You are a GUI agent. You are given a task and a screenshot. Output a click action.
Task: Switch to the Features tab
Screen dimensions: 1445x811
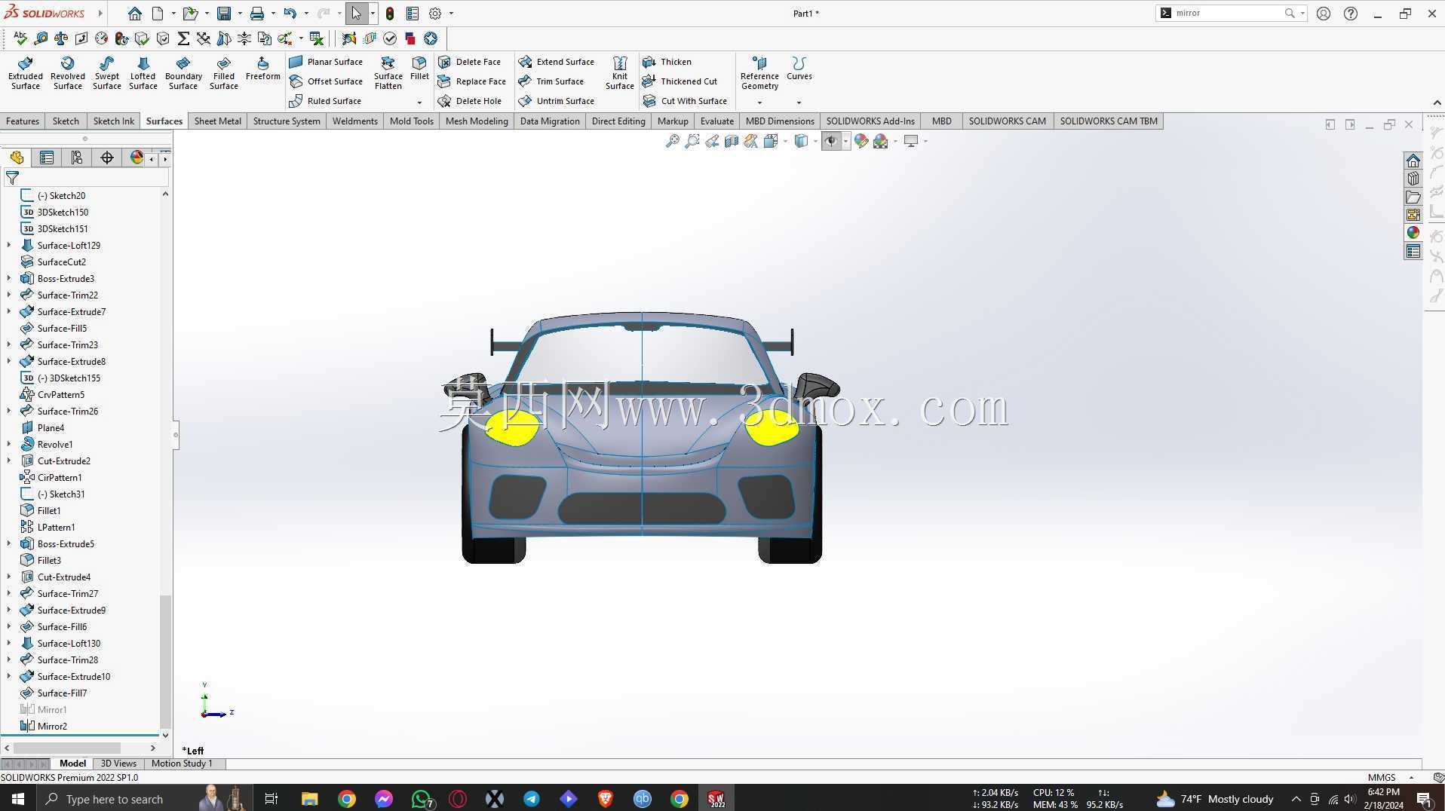click(x=23, y=121)
